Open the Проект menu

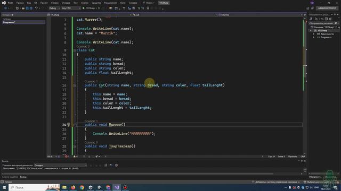[44, 3]
